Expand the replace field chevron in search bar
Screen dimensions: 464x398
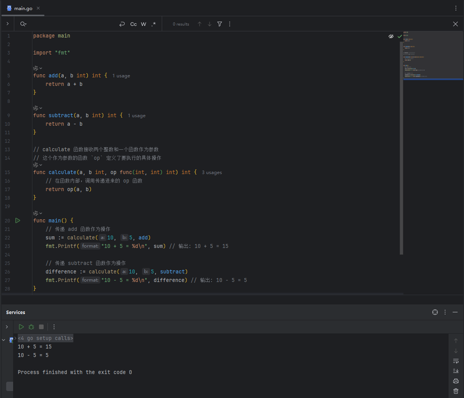7,24
